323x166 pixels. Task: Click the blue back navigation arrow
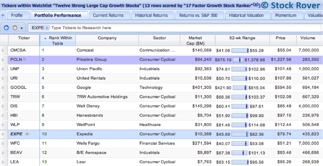(7, 28)
